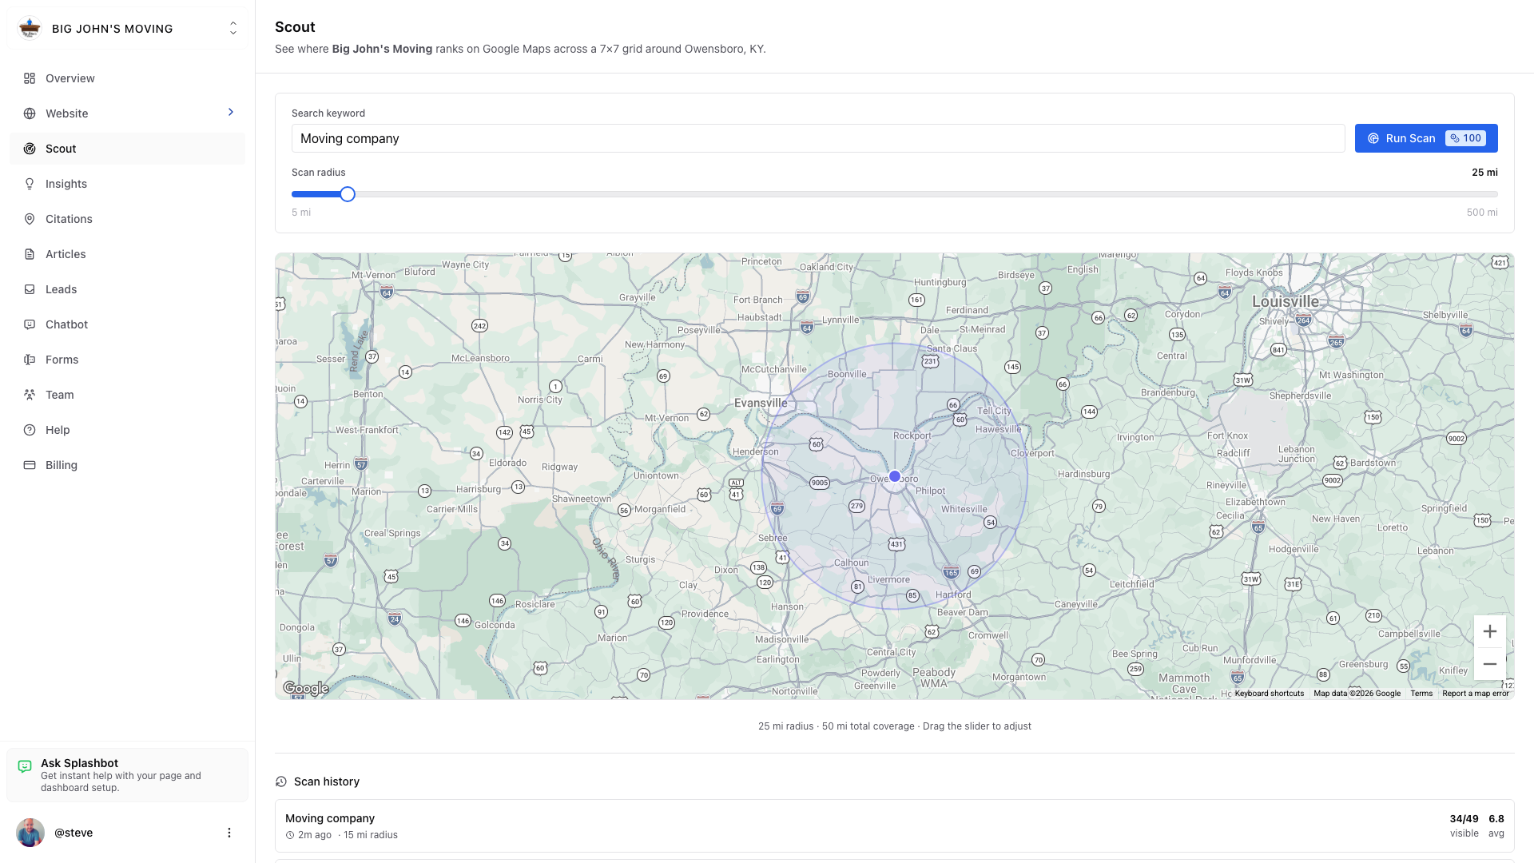
Task: Select the Scout target icon in sidebar
Action: tap(30, 149)
